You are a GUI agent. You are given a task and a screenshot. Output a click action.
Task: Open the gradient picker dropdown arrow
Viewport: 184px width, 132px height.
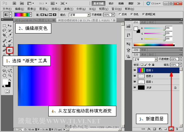[31, 15]
